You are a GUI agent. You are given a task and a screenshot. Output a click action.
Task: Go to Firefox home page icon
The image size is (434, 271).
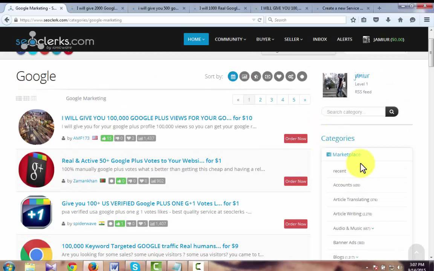click(x=400, y=20)
